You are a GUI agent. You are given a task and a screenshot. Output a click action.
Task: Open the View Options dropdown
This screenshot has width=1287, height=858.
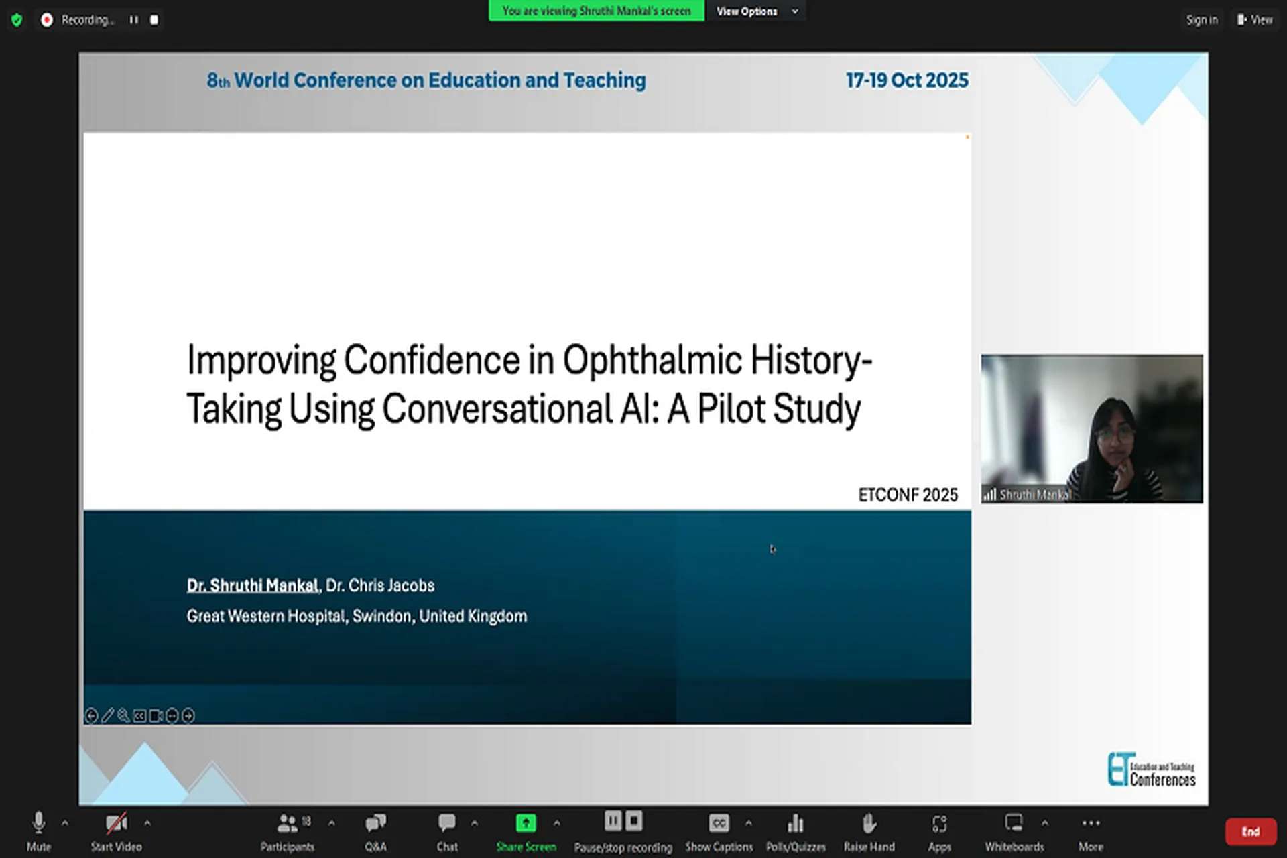click(x=756, y=11)
